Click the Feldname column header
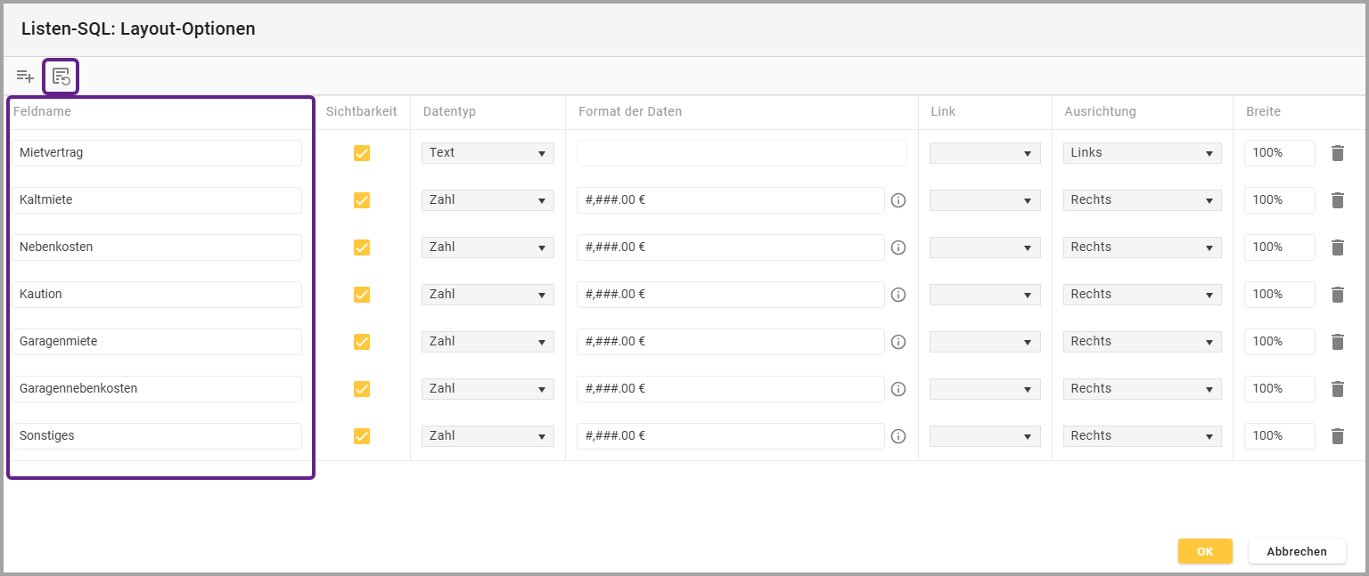 pyautogui.click(x=42, y=112)
